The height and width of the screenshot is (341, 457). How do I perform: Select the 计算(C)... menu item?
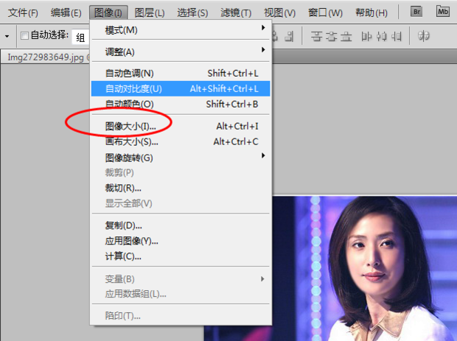pyautogui.click(x=181, y=256)
